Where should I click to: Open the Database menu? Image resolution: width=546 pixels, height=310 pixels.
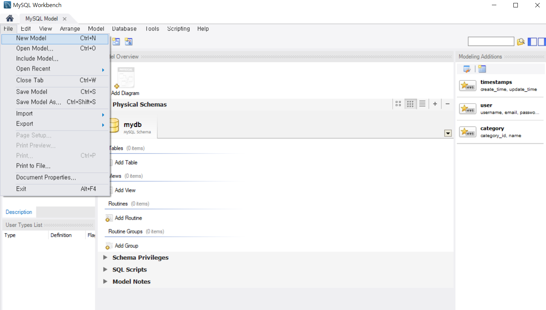124,29
